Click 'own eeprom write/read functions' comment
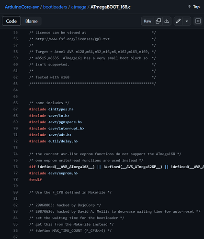 (x=86, y=161)
